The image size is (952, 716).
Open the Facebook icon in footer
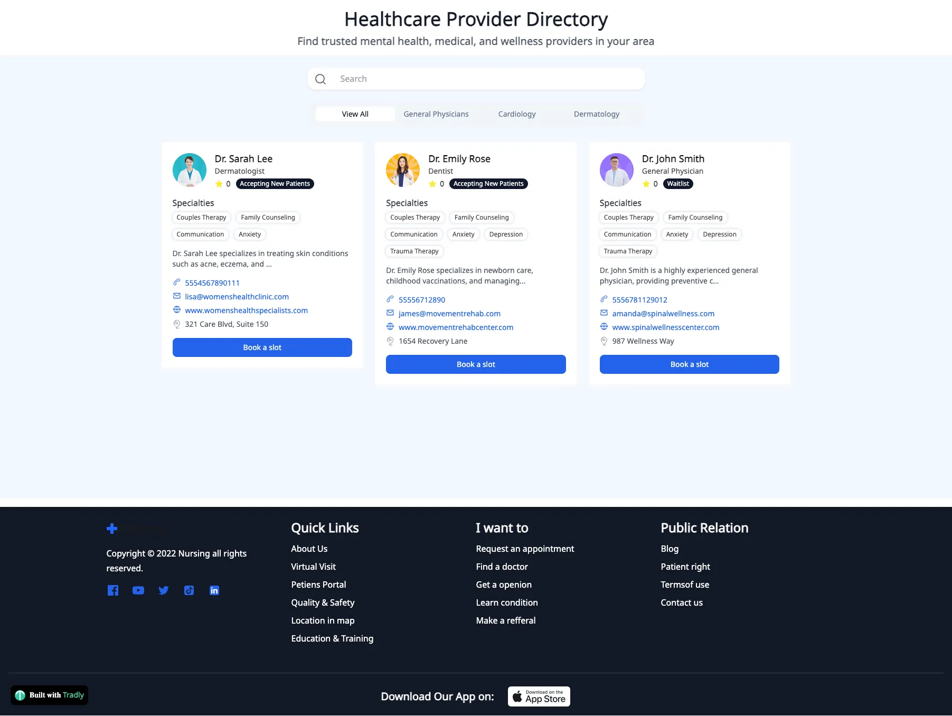click(x=113, y=590)
